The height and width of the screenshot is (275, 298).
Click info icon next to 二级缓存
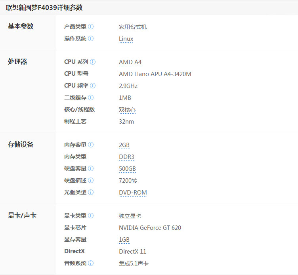[x=91, y=98]
